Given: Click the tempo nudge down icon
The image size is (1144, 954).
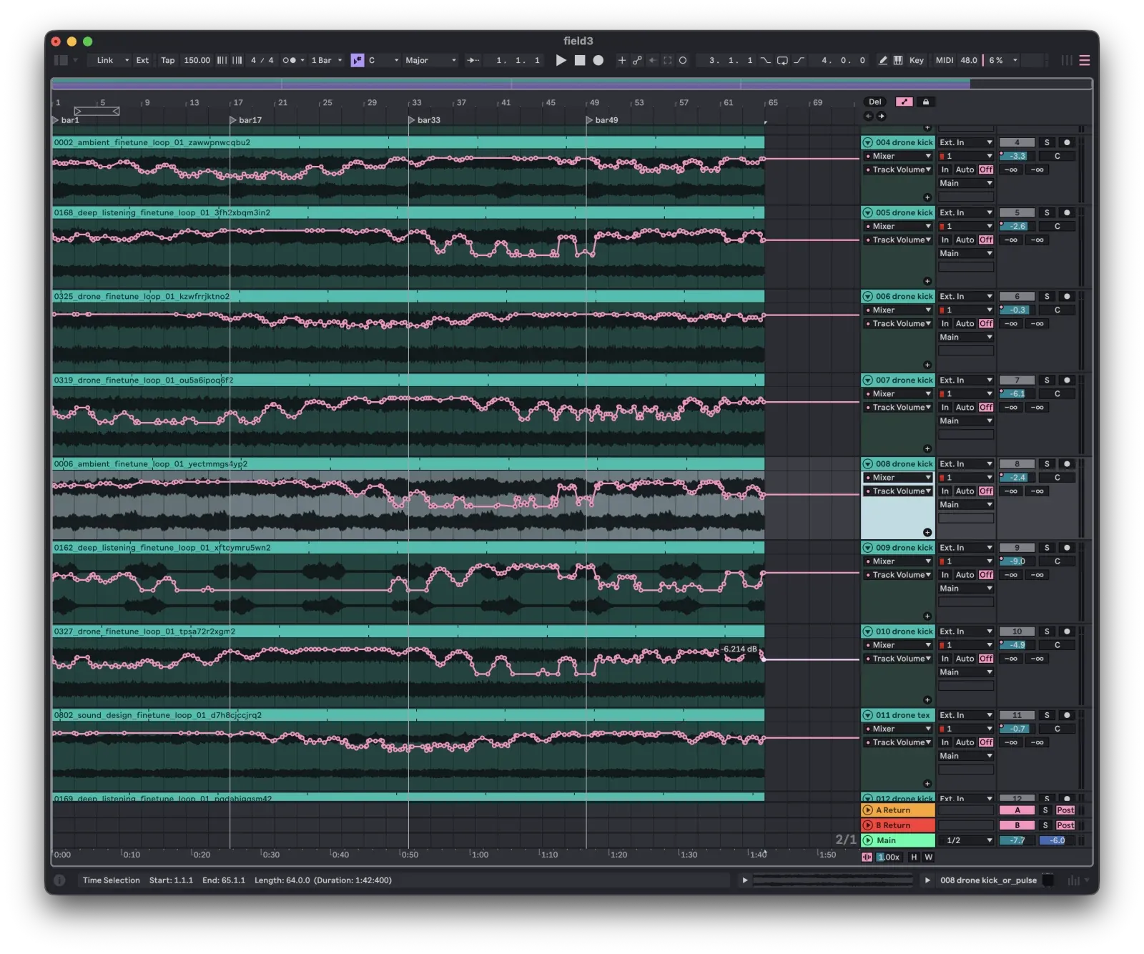Looking at the screenshot, I should [222, 60].
